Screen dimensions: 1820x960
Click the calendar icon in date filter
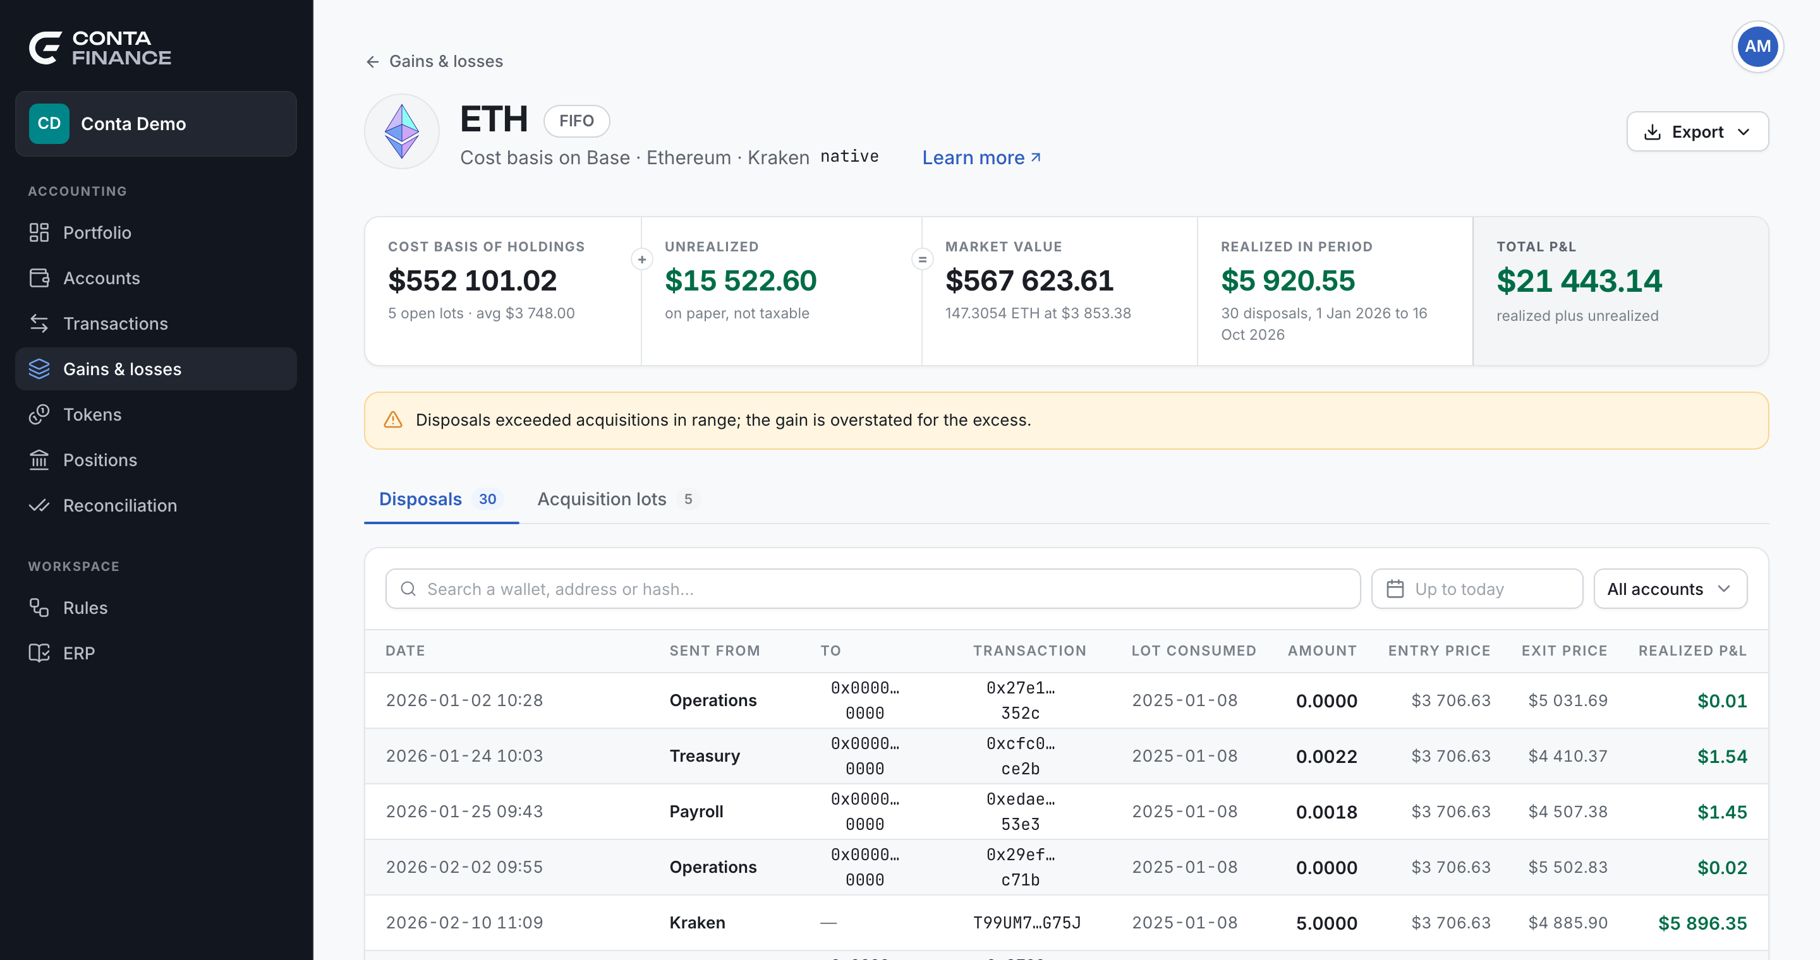click(x=1395, y=589)
